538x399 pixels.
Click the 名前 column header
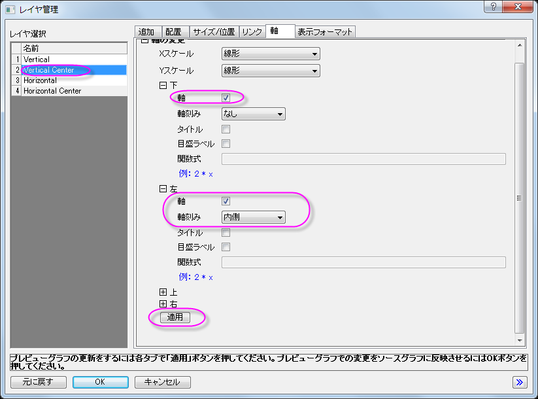74,48
